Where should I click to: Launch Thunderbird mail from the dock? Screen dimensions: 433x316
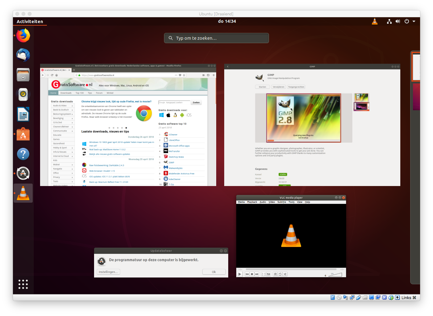[x=23, y=55]
